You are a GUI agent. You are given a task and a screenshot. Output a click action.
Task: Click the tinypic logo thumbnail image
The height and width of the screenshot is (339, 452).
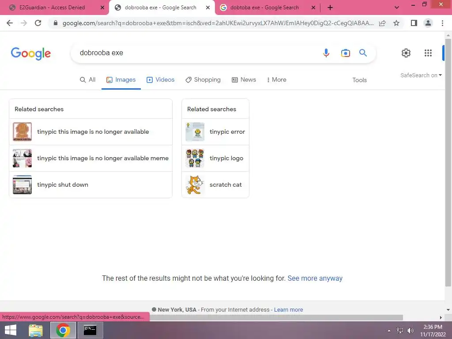(x=195, y=158)
